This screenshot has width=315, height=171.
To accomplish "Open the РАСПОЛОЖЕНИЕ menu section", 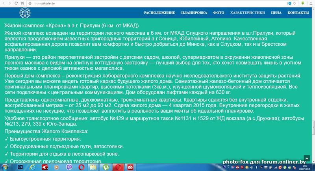I will pyautogui.click(x=159, y=13).
